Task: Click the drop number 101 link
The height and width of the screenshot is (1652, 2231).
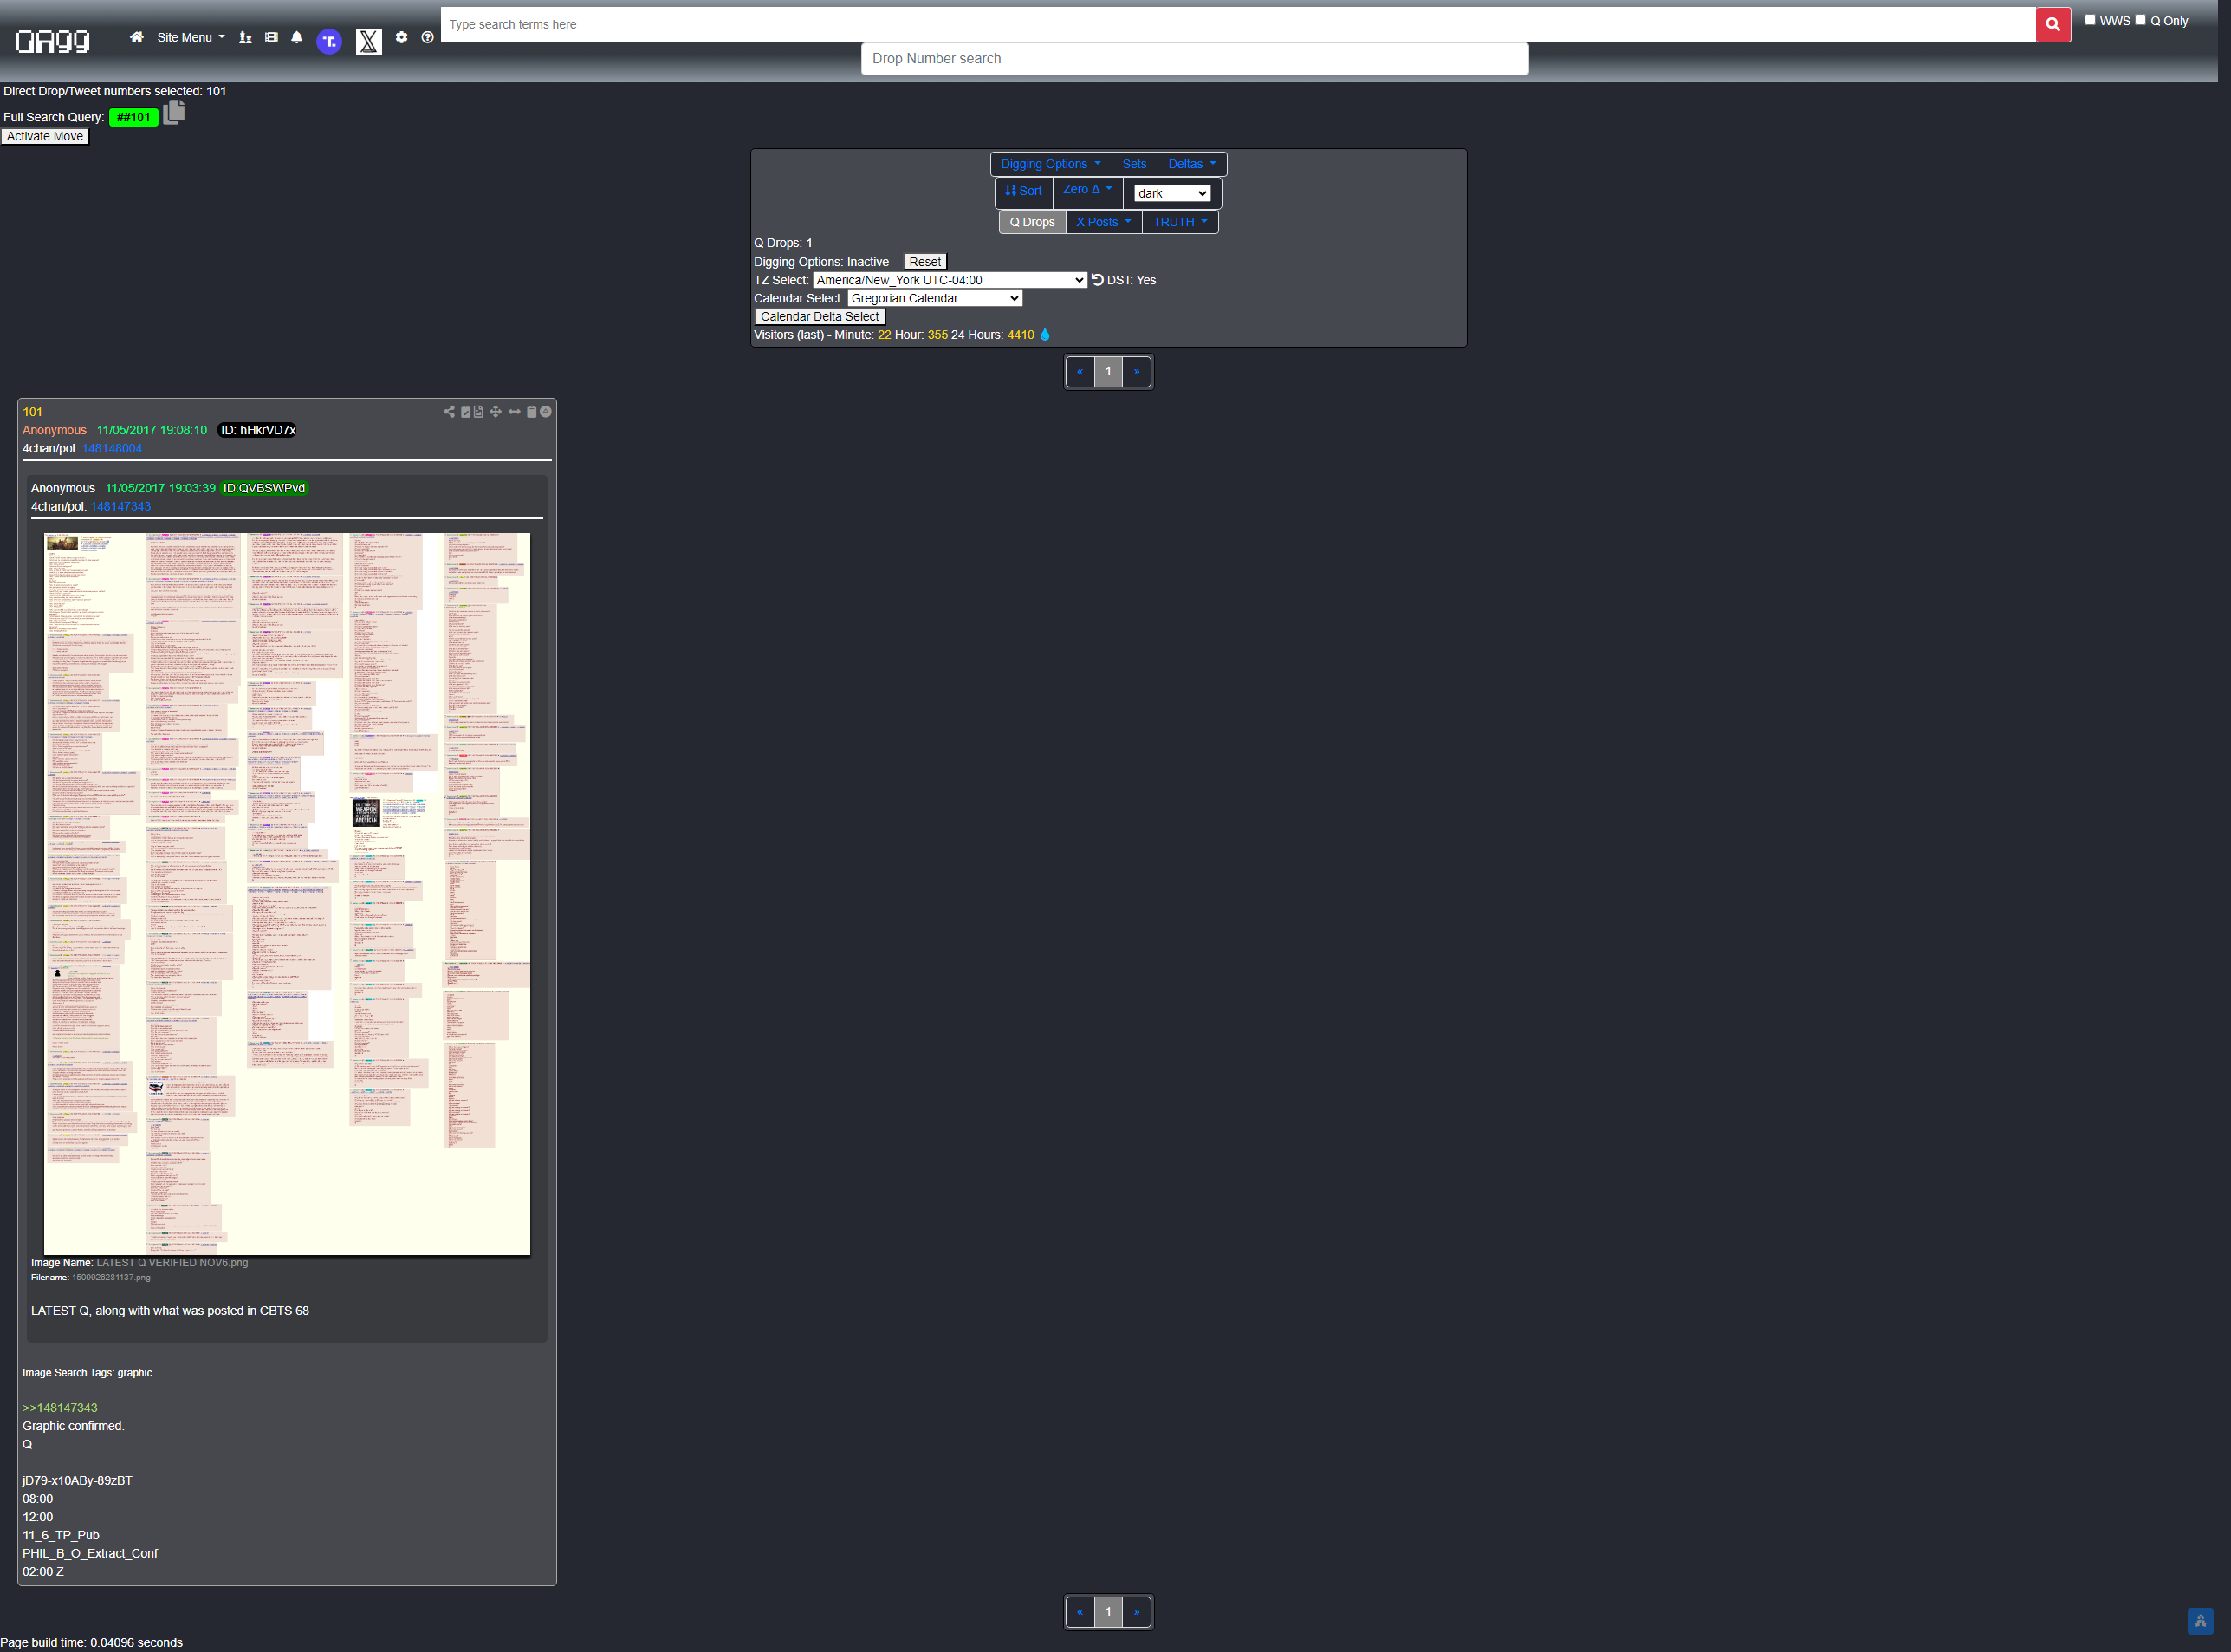Action: click(x=33, y=412)
